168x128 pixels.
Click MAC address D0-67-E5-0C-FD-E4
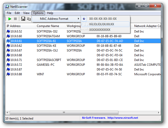click(109, 55)
